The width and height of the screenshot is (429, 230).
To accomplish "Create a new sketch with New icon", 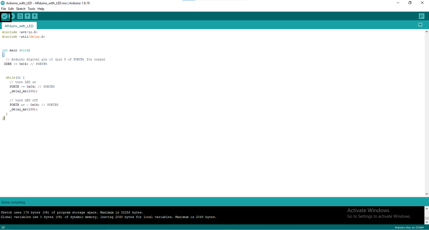I will click(20, 16).
